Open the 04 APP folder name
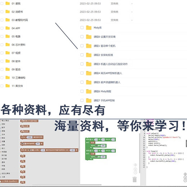 click(16, 28)
